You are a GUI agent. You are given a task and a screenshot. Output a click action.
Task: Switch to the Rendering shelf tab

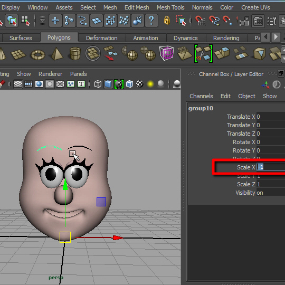click(226, 38)
